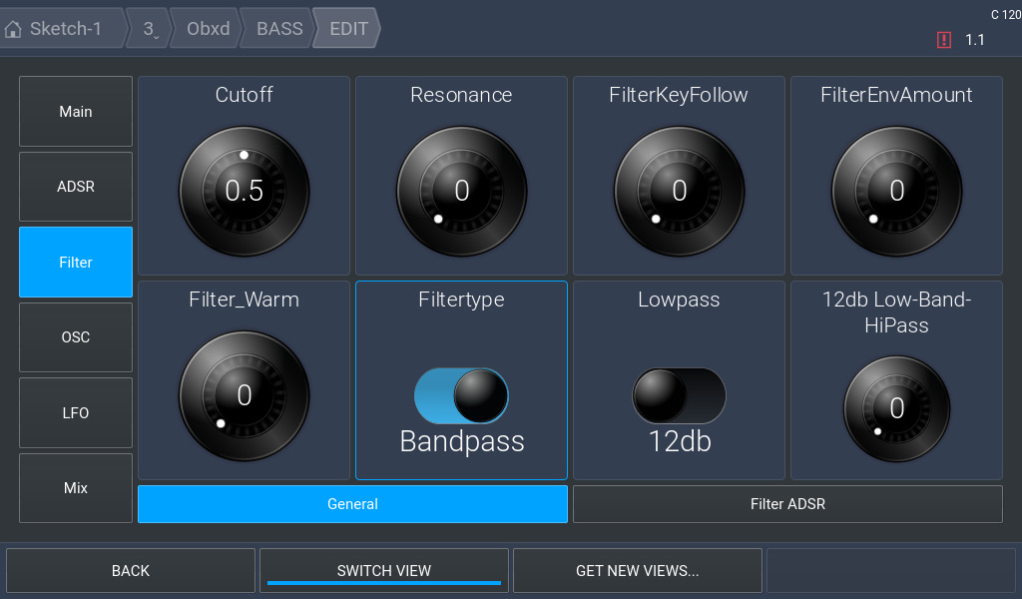
Task: Toggle the Lowpass 12db switch
Action: (x=679, y=395)
